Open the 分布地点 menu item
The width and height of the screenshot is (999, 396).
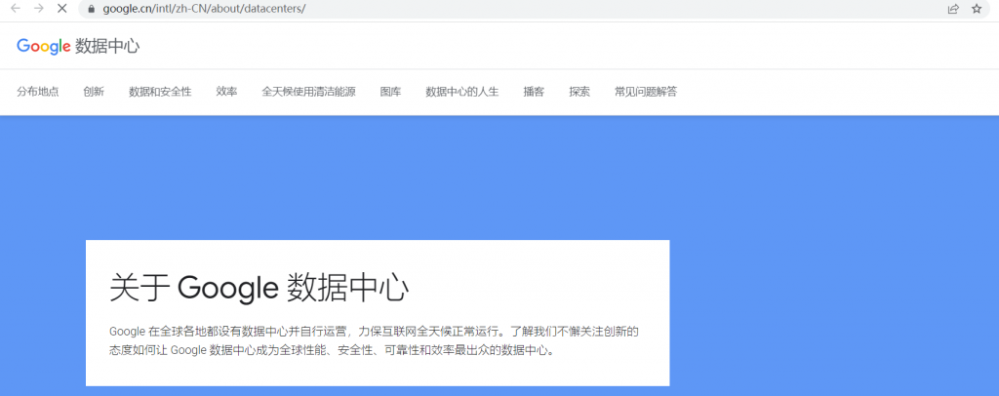click(x=38, y=92)
